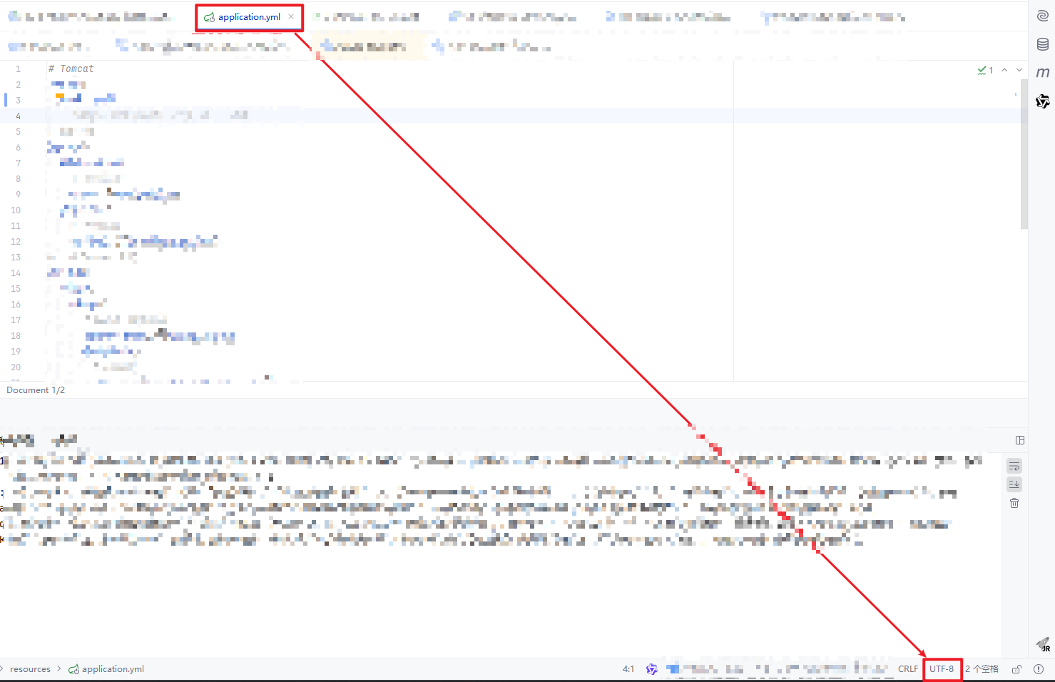Open the CRLF line separator selector
Screen dimensions: 1055x682
tap(907, 668)
